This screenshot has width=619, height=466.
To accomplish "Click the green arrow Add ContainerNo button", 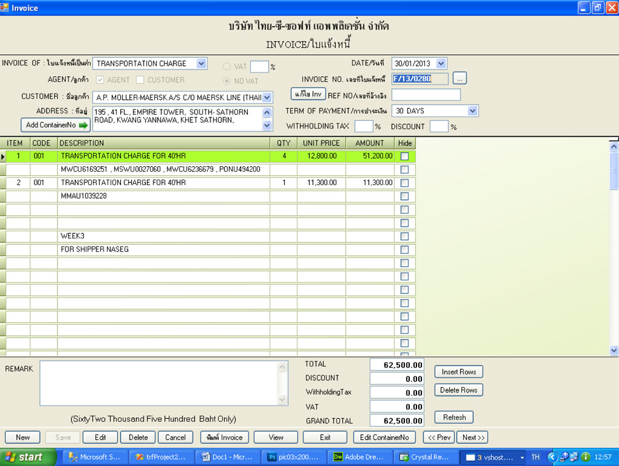I will 56,125.
